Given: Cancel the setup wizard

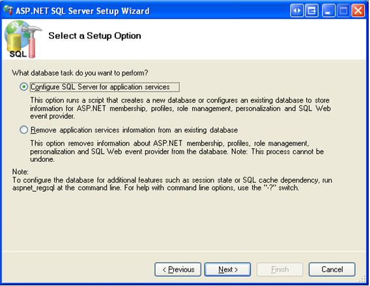Looking at the screenshot, I should point(332,270).
